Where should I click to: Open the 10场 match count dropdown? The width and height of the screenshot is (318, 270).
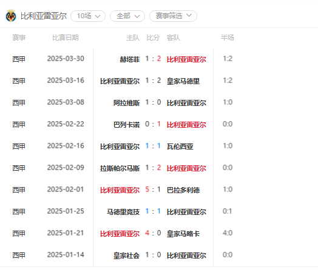click(88, 16)
